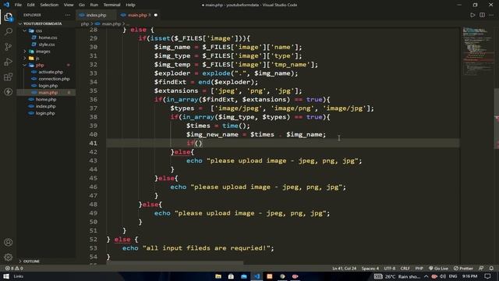499x281 pixels.
Task: Click the VS Code logo in the title bar
Action: click(6, 5)
